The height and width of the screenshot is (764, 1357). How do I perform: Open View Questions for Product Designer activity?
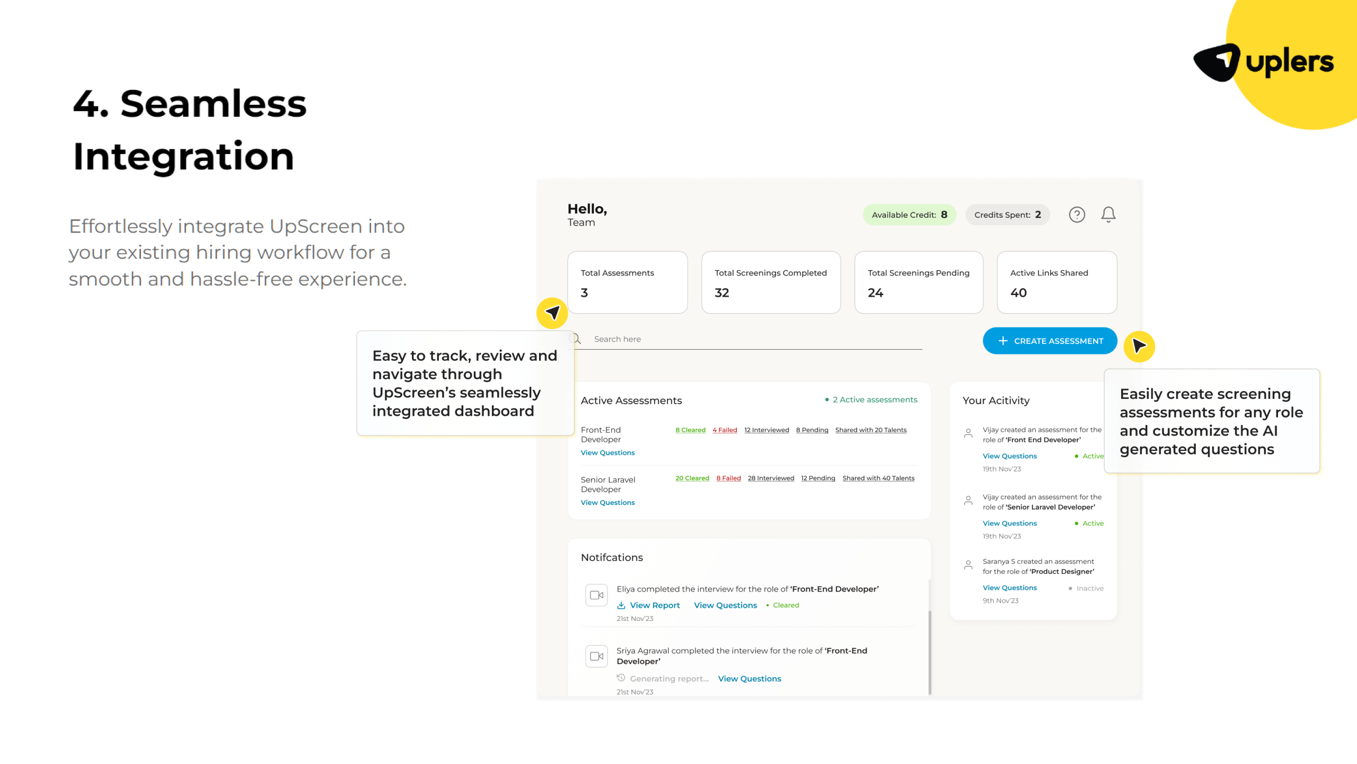click(1009, 588)
